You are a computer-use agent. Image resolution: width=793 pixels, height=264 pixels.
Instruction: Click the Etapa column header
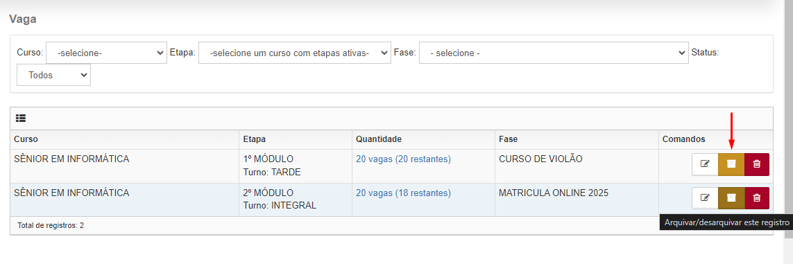[x=255, y=139]
